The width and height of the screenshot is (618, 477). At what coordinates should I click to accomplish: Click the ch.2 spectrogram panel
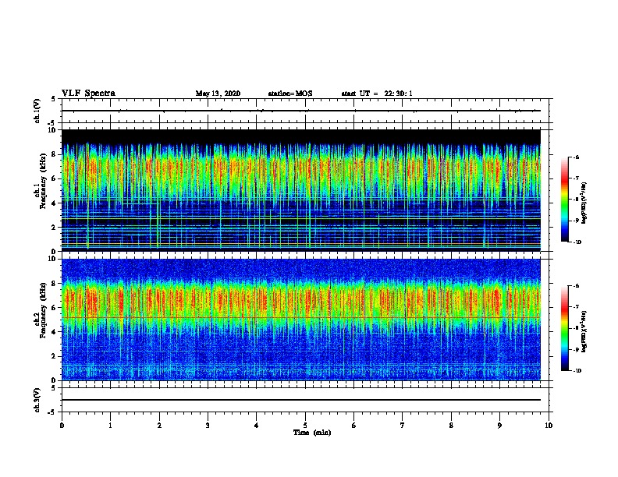tap(301, 320)
